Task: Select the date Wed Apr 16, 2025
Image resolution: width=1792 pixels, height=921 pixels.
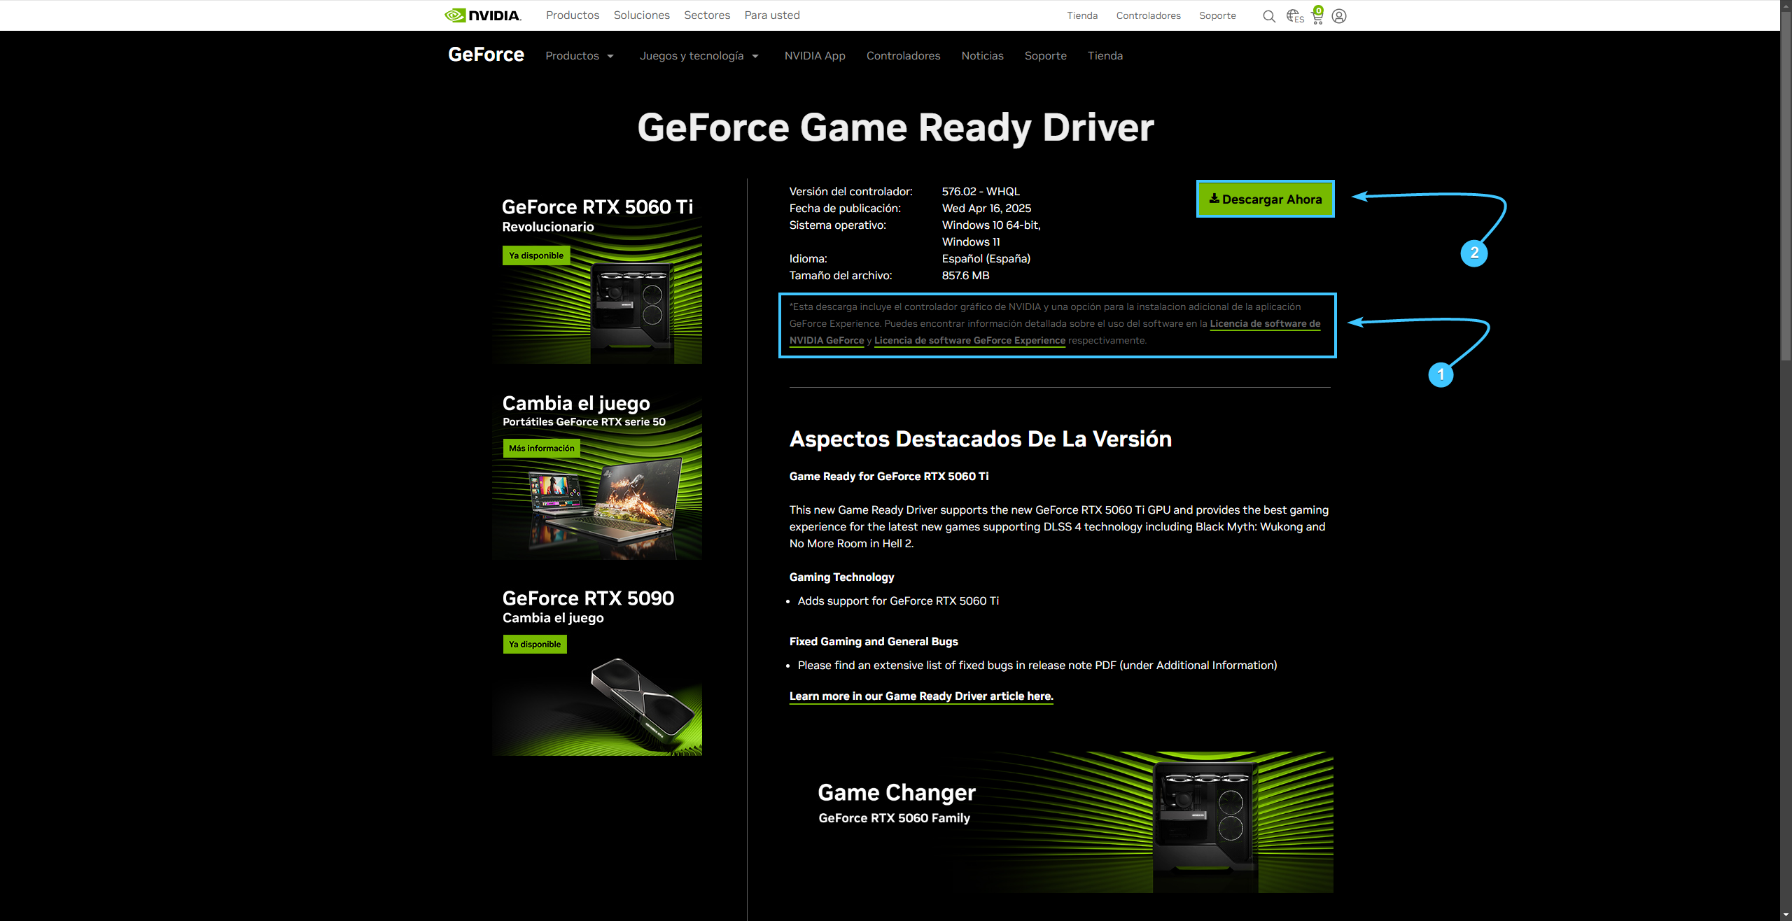Action: (986, 209)
